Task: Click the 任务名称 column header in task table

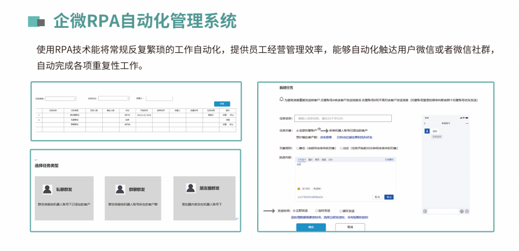Action: click(53, 110)
